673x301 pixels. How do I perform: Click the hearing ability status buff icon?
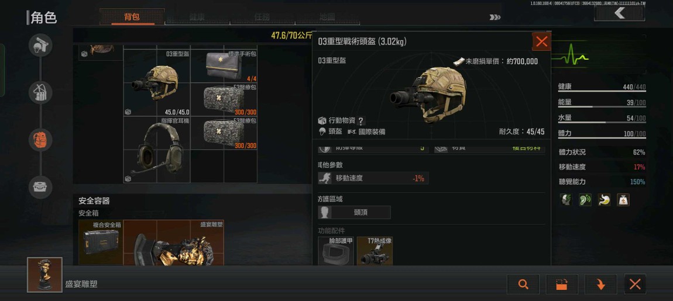pos(585,200)
